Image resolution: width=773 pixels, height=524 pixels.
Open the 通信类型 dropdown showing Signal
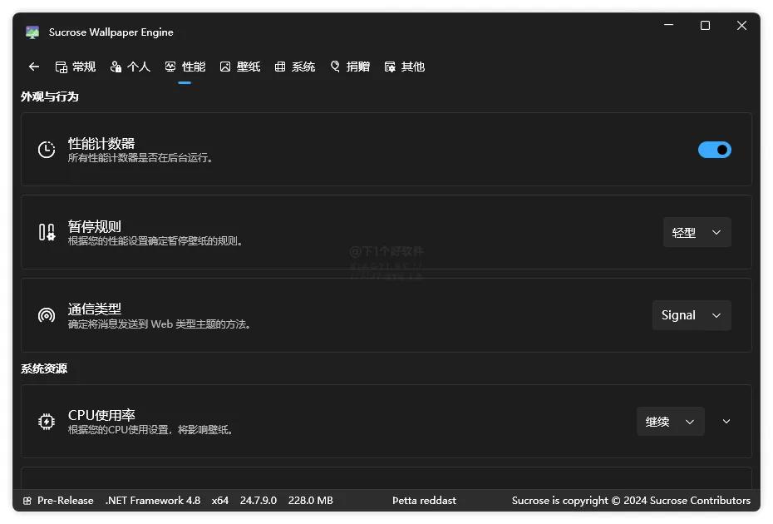691,315
